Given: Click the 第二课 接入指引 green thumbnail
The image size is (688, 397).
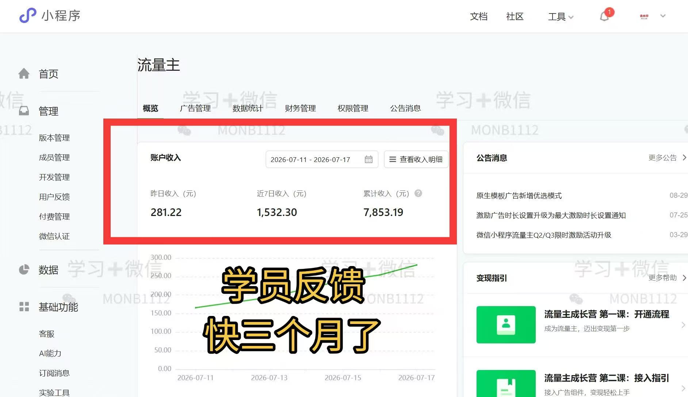Looking at the screenshot, I should 506,384.
